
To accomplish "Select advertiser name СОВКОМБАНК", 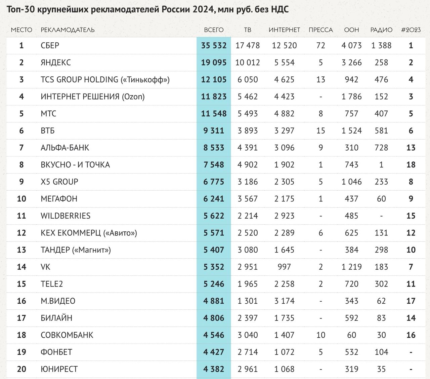I will [x=67, y=335].
